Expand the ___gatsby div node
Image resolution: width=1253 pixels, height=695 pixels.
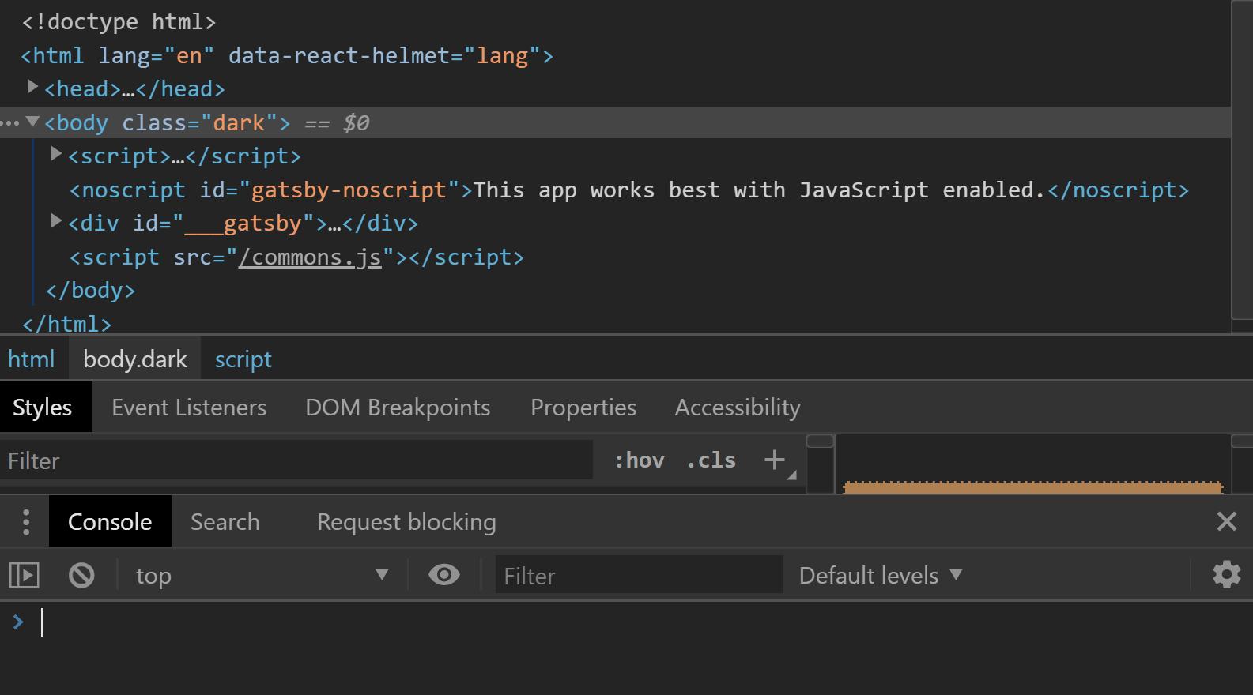(x=56, y=221)
